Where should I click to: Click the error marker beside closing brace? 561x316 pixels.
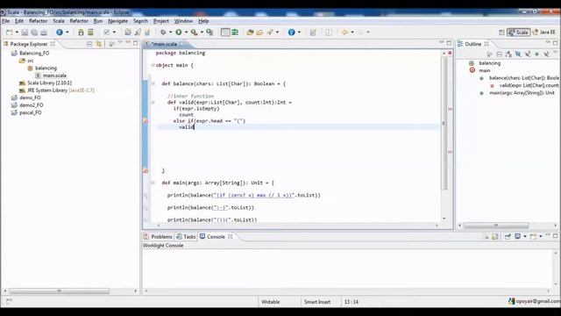point(146,171)
